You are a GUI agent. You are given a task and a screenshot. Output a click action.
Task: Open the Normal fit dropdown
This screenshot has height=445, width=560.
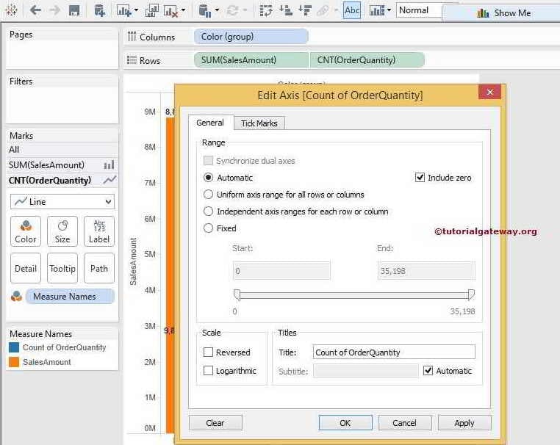coord(419,10)
